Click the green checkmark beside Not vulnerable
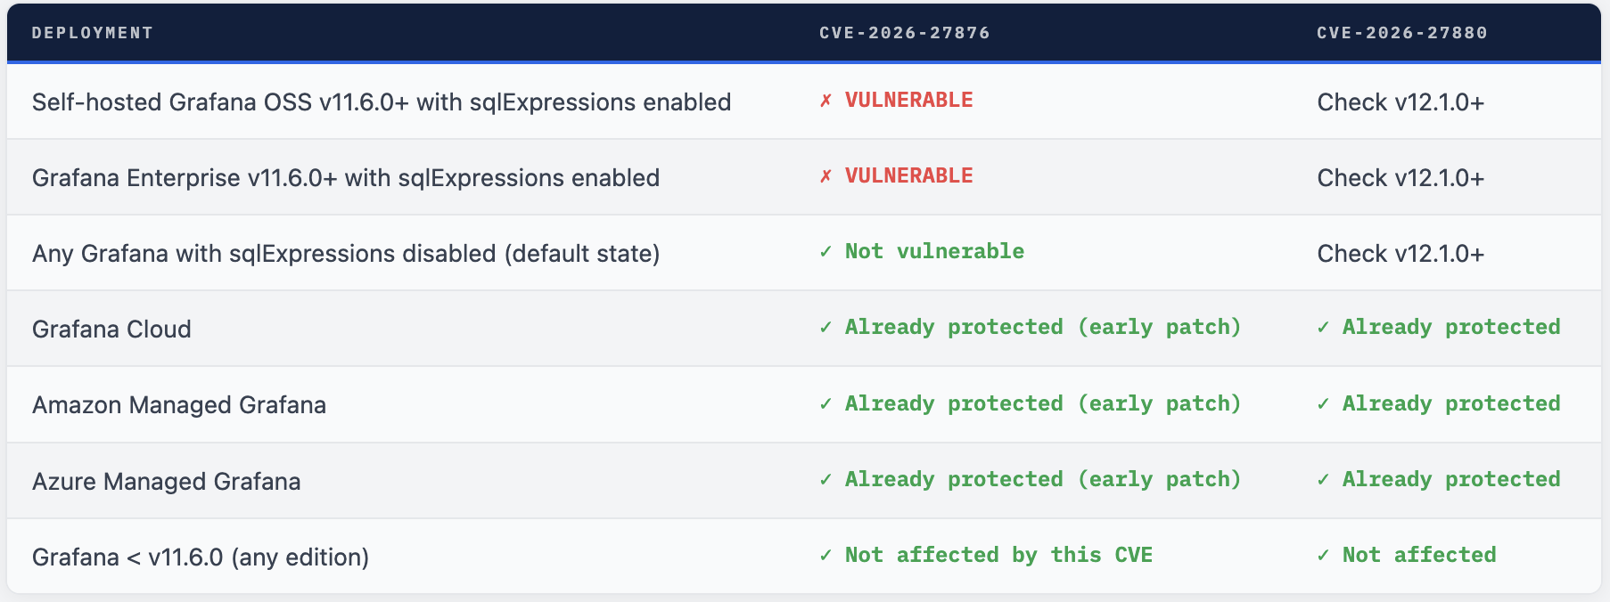 click(x=826, y=252)
